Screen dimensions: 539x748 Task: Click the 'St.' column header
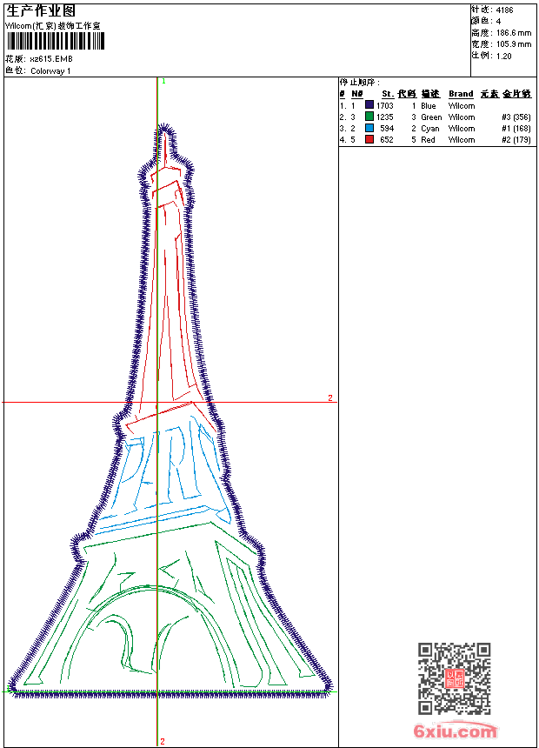(388, 94)
